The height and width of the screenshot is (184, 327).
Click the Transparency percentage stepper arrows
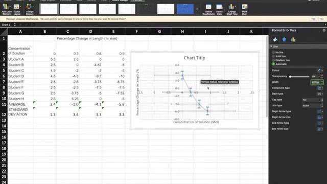coord(322,76)
